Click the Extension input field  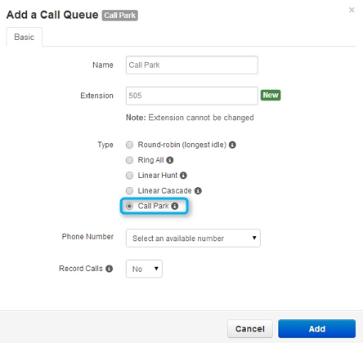pos(192,96)
